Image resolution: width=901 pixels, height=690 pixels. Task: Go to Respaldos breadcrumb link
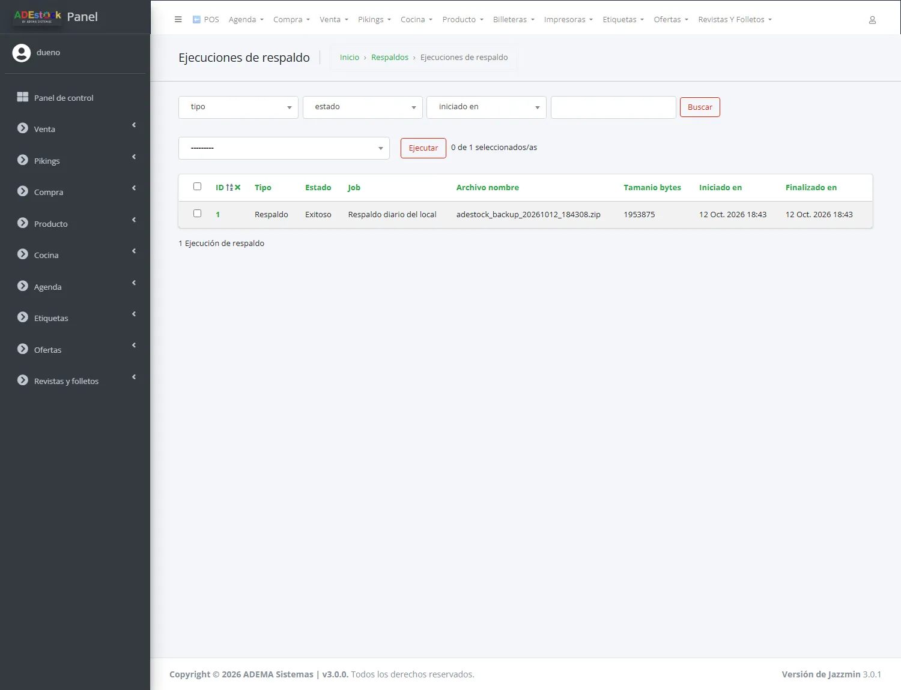[390, 58]
